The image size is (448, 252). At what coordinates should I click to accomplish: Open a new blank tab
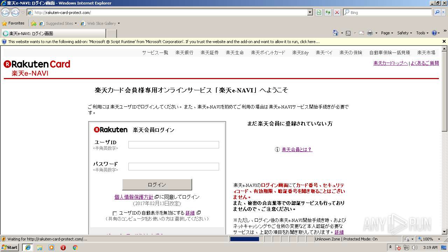point(111,34)
